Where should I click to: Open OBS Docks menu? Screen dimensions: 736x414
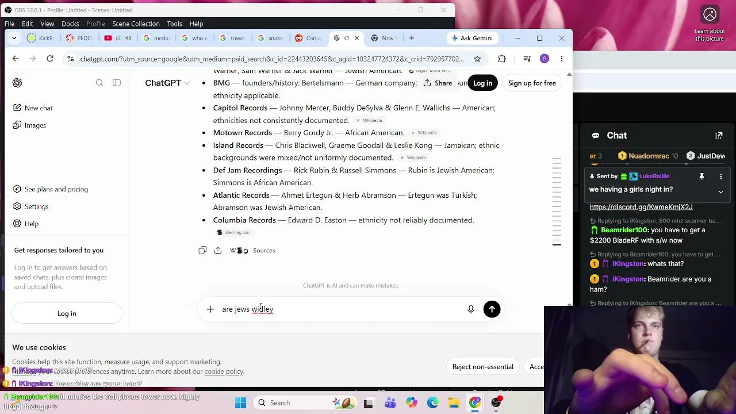[70, 24]
